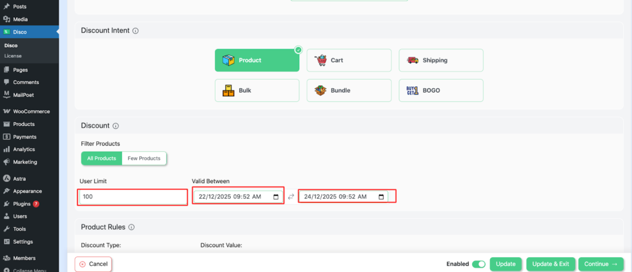Click the start date field 22/12/2025

click(238, 197)
